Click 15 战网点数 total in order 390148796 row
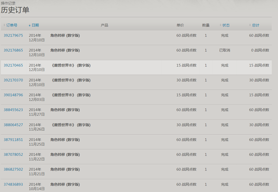Viewport: 278px width, 192px height. tap(259, 95)
